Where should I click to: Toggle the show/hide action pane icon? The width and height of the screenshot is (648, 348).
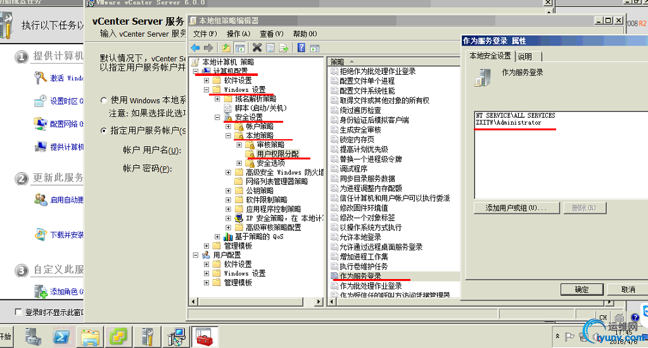[x=315, y=48]
